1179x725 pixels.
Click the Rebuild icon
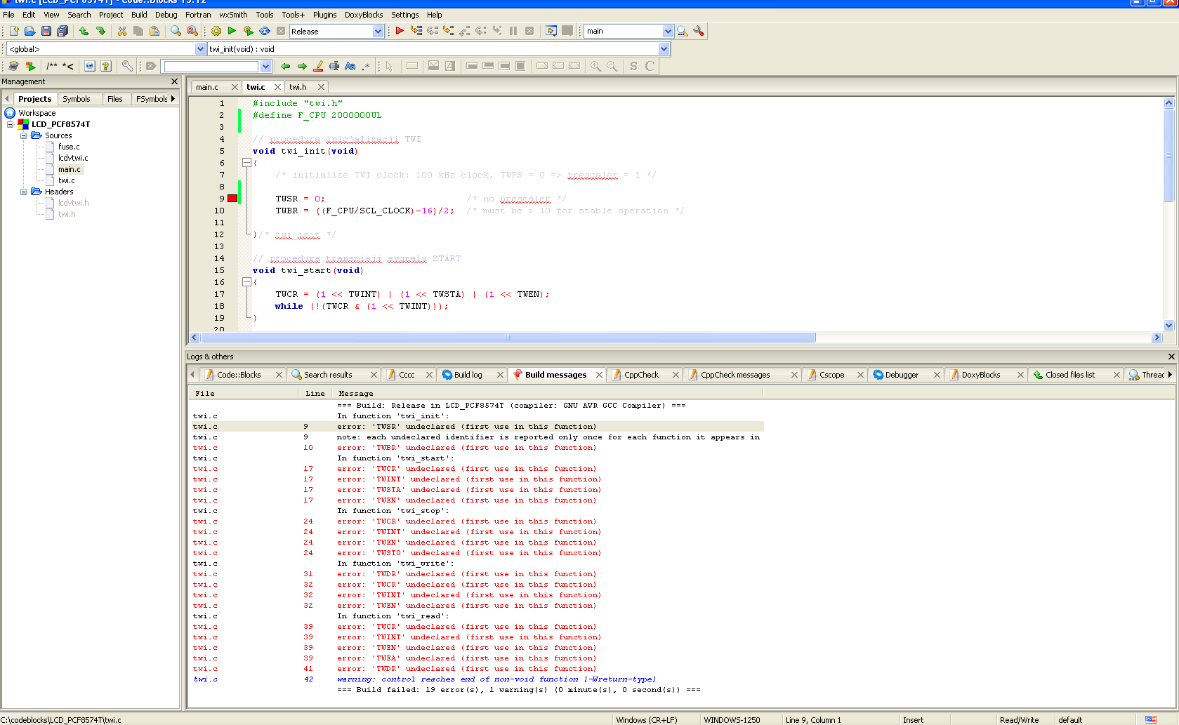[x=265, y=31]
